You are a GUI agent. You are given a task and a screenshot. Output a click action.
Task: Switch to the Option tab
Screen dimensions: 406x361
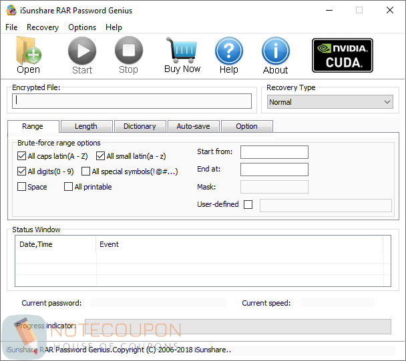point(247,126)
